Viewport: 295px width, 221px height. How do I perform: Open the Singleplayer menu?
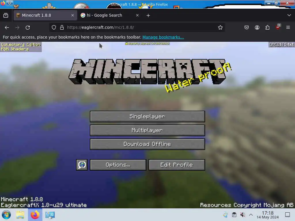[x=147, y=117]
